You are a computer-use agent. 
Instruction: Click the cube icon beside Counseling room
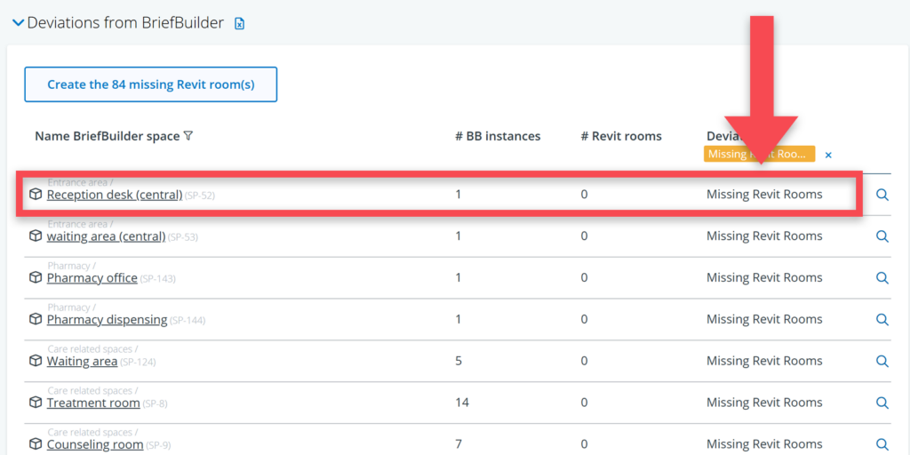click(x=36, y=444)
